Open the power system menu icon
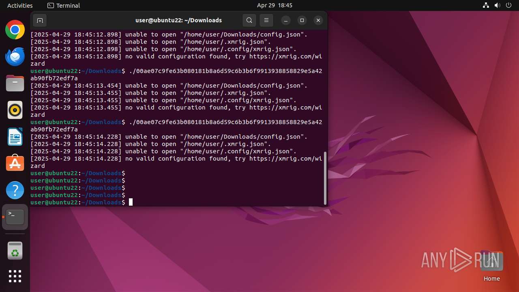 [x=509, y=5]
